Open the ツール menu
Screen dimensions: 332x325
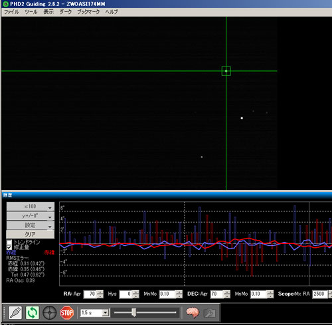31,12
